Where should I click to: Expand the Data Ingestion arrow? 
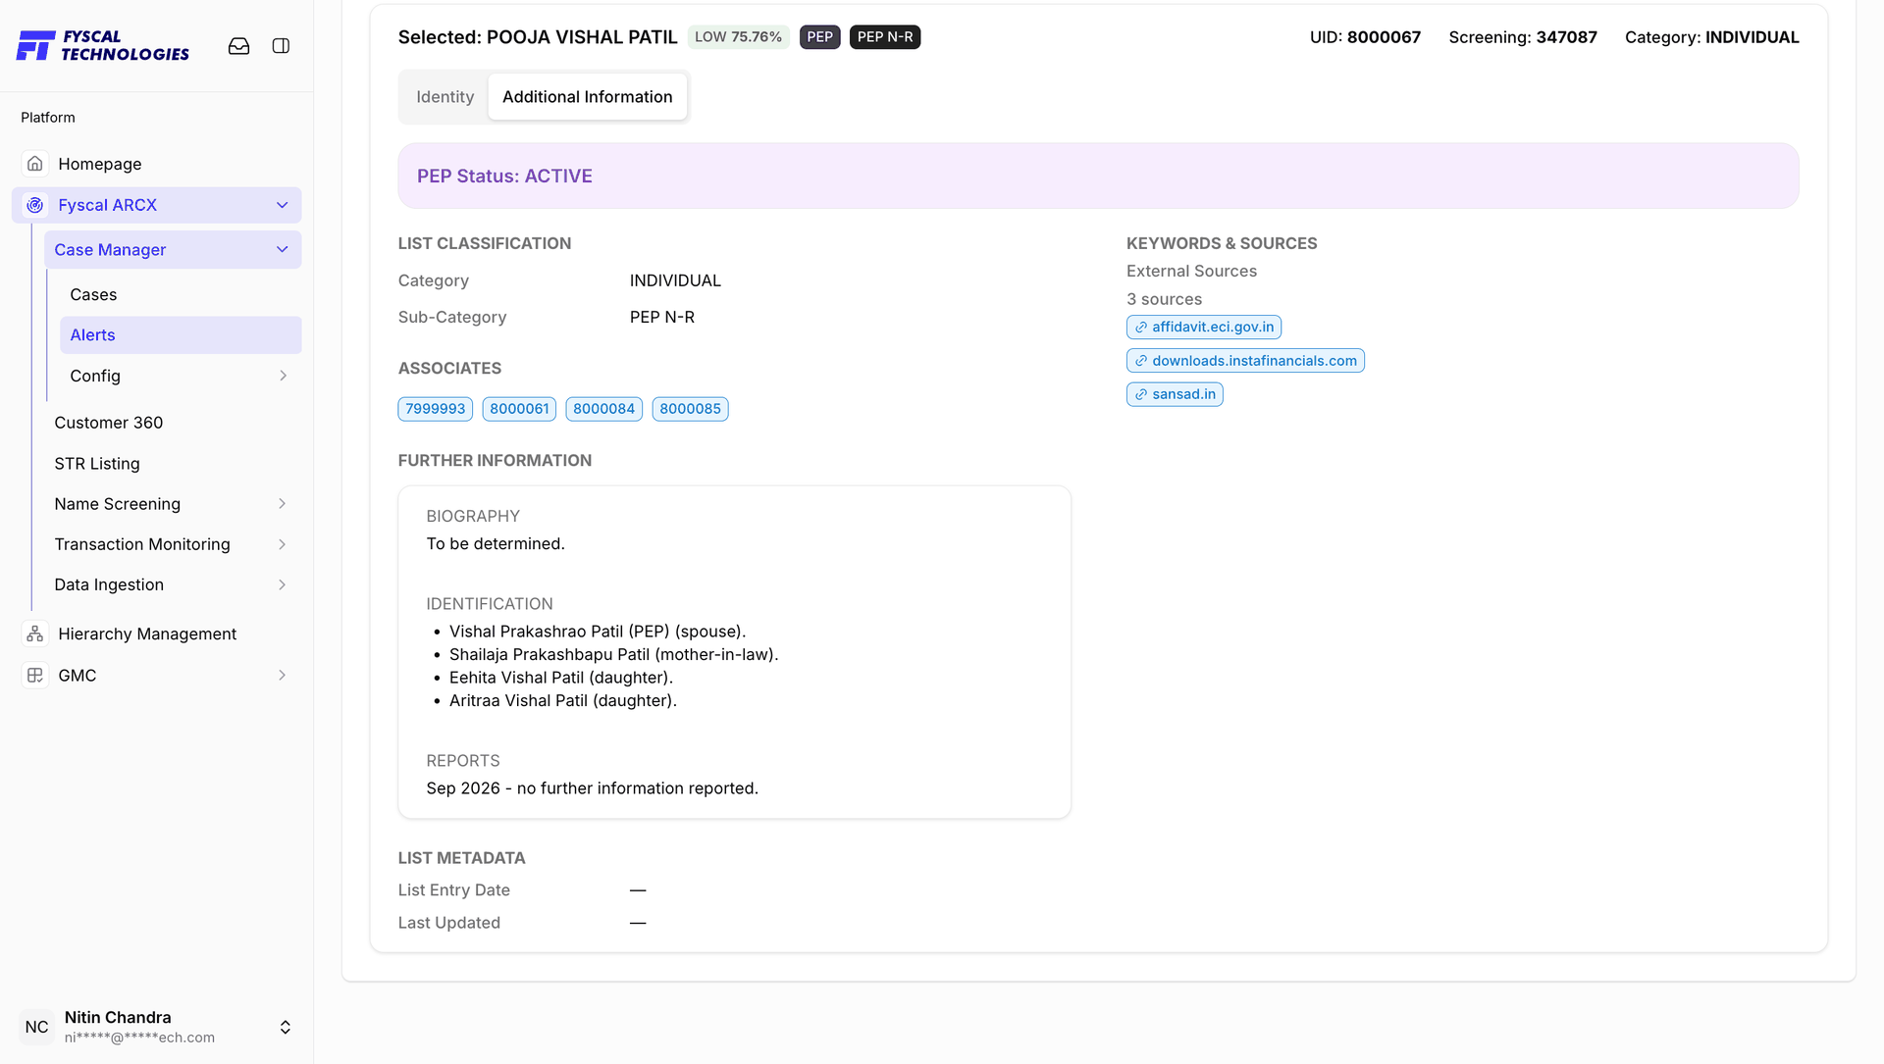[x=283, y=584]
